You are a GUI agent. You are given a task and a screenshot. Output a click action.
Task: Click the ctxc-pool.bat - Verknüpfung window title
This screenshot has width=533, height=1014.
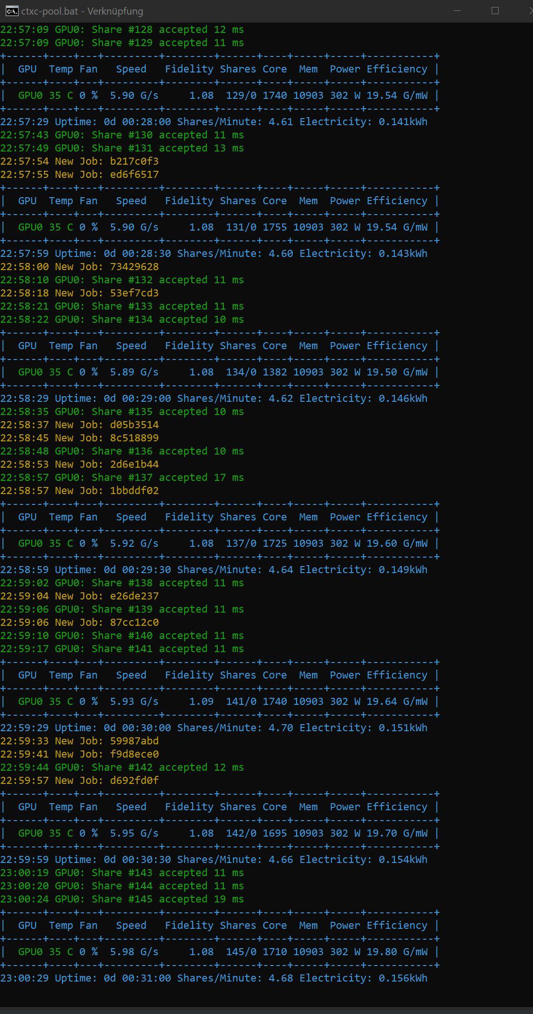(82, 11)
